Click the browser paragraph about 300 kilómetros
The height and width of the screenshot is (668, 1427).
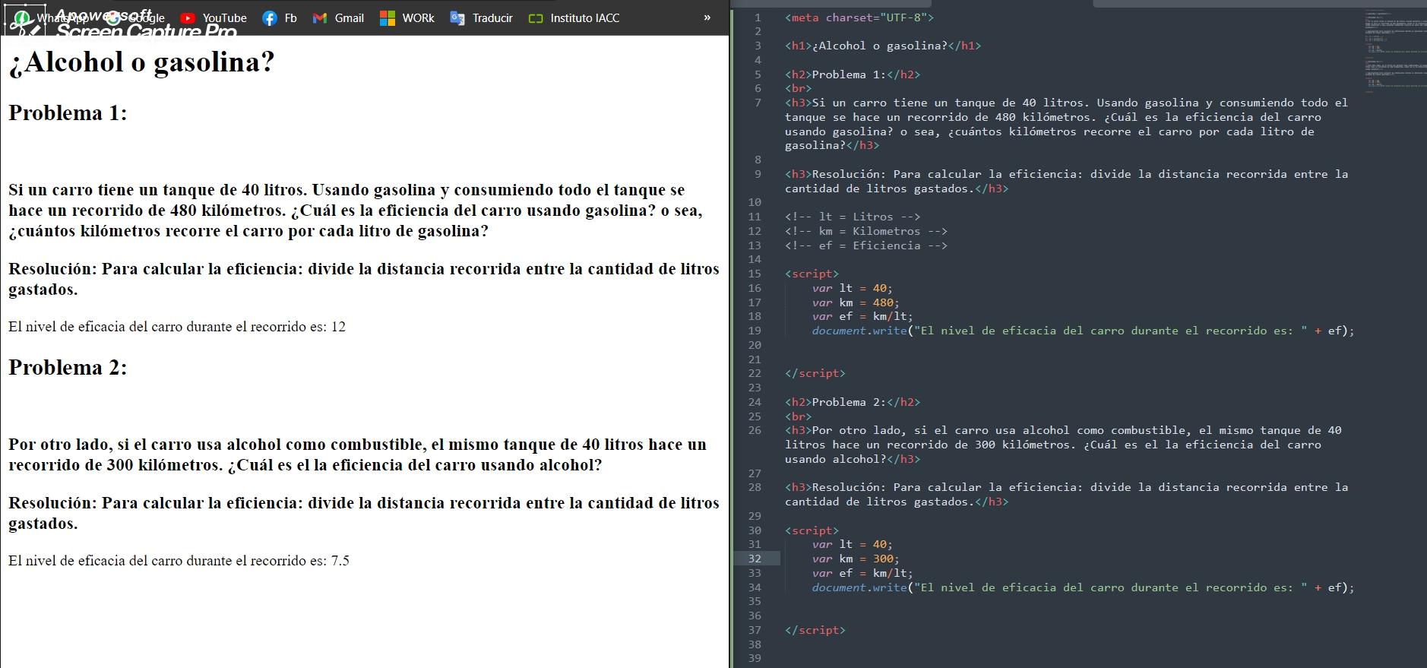[357, 454]
